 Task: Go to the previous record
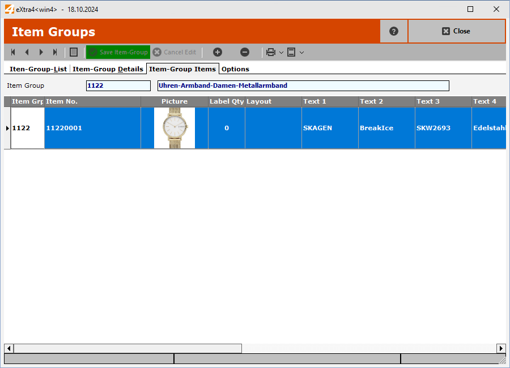click(27, 52)
